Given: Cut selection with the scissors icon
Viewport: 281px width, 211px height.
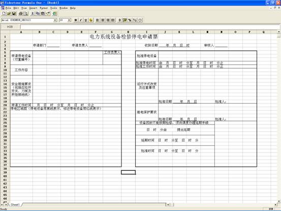Looking at the screenshot, I should coord(33,14).
